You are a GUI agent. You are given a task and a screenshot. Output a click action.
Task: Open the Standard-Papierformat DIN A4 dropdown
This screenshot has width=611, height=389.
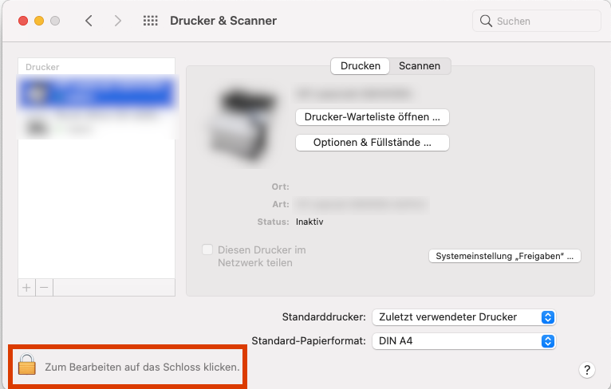point(464,341)
